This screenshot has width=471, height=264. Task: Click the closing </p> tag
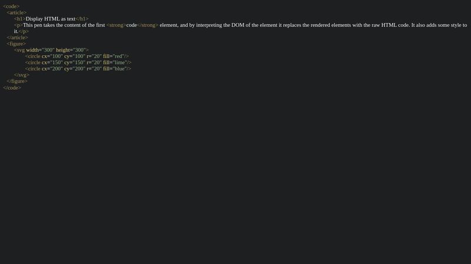[24, 32]
